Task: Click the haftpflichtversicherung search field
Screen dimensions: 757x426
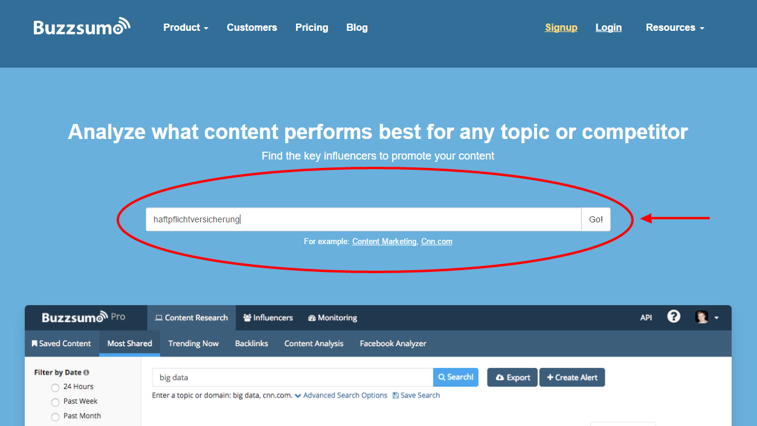Action: (362, 219)
